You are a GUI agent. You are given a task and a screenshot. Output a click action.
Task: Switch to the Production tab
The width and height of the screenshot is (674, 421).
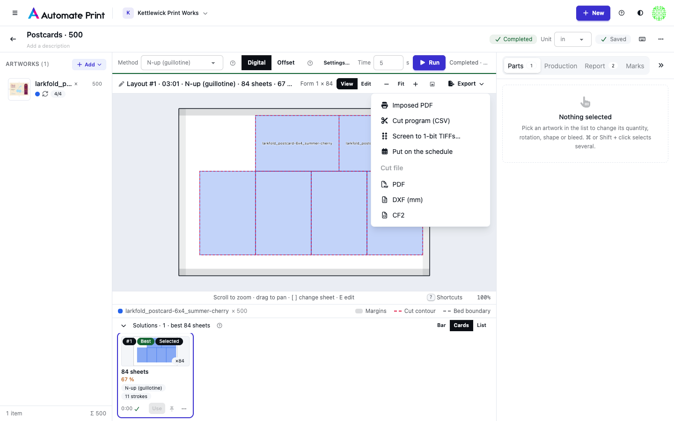coord(561,66)
